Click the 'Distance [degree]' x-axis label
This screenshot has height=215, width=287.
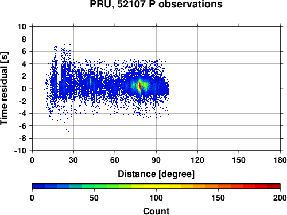(156, 174)
